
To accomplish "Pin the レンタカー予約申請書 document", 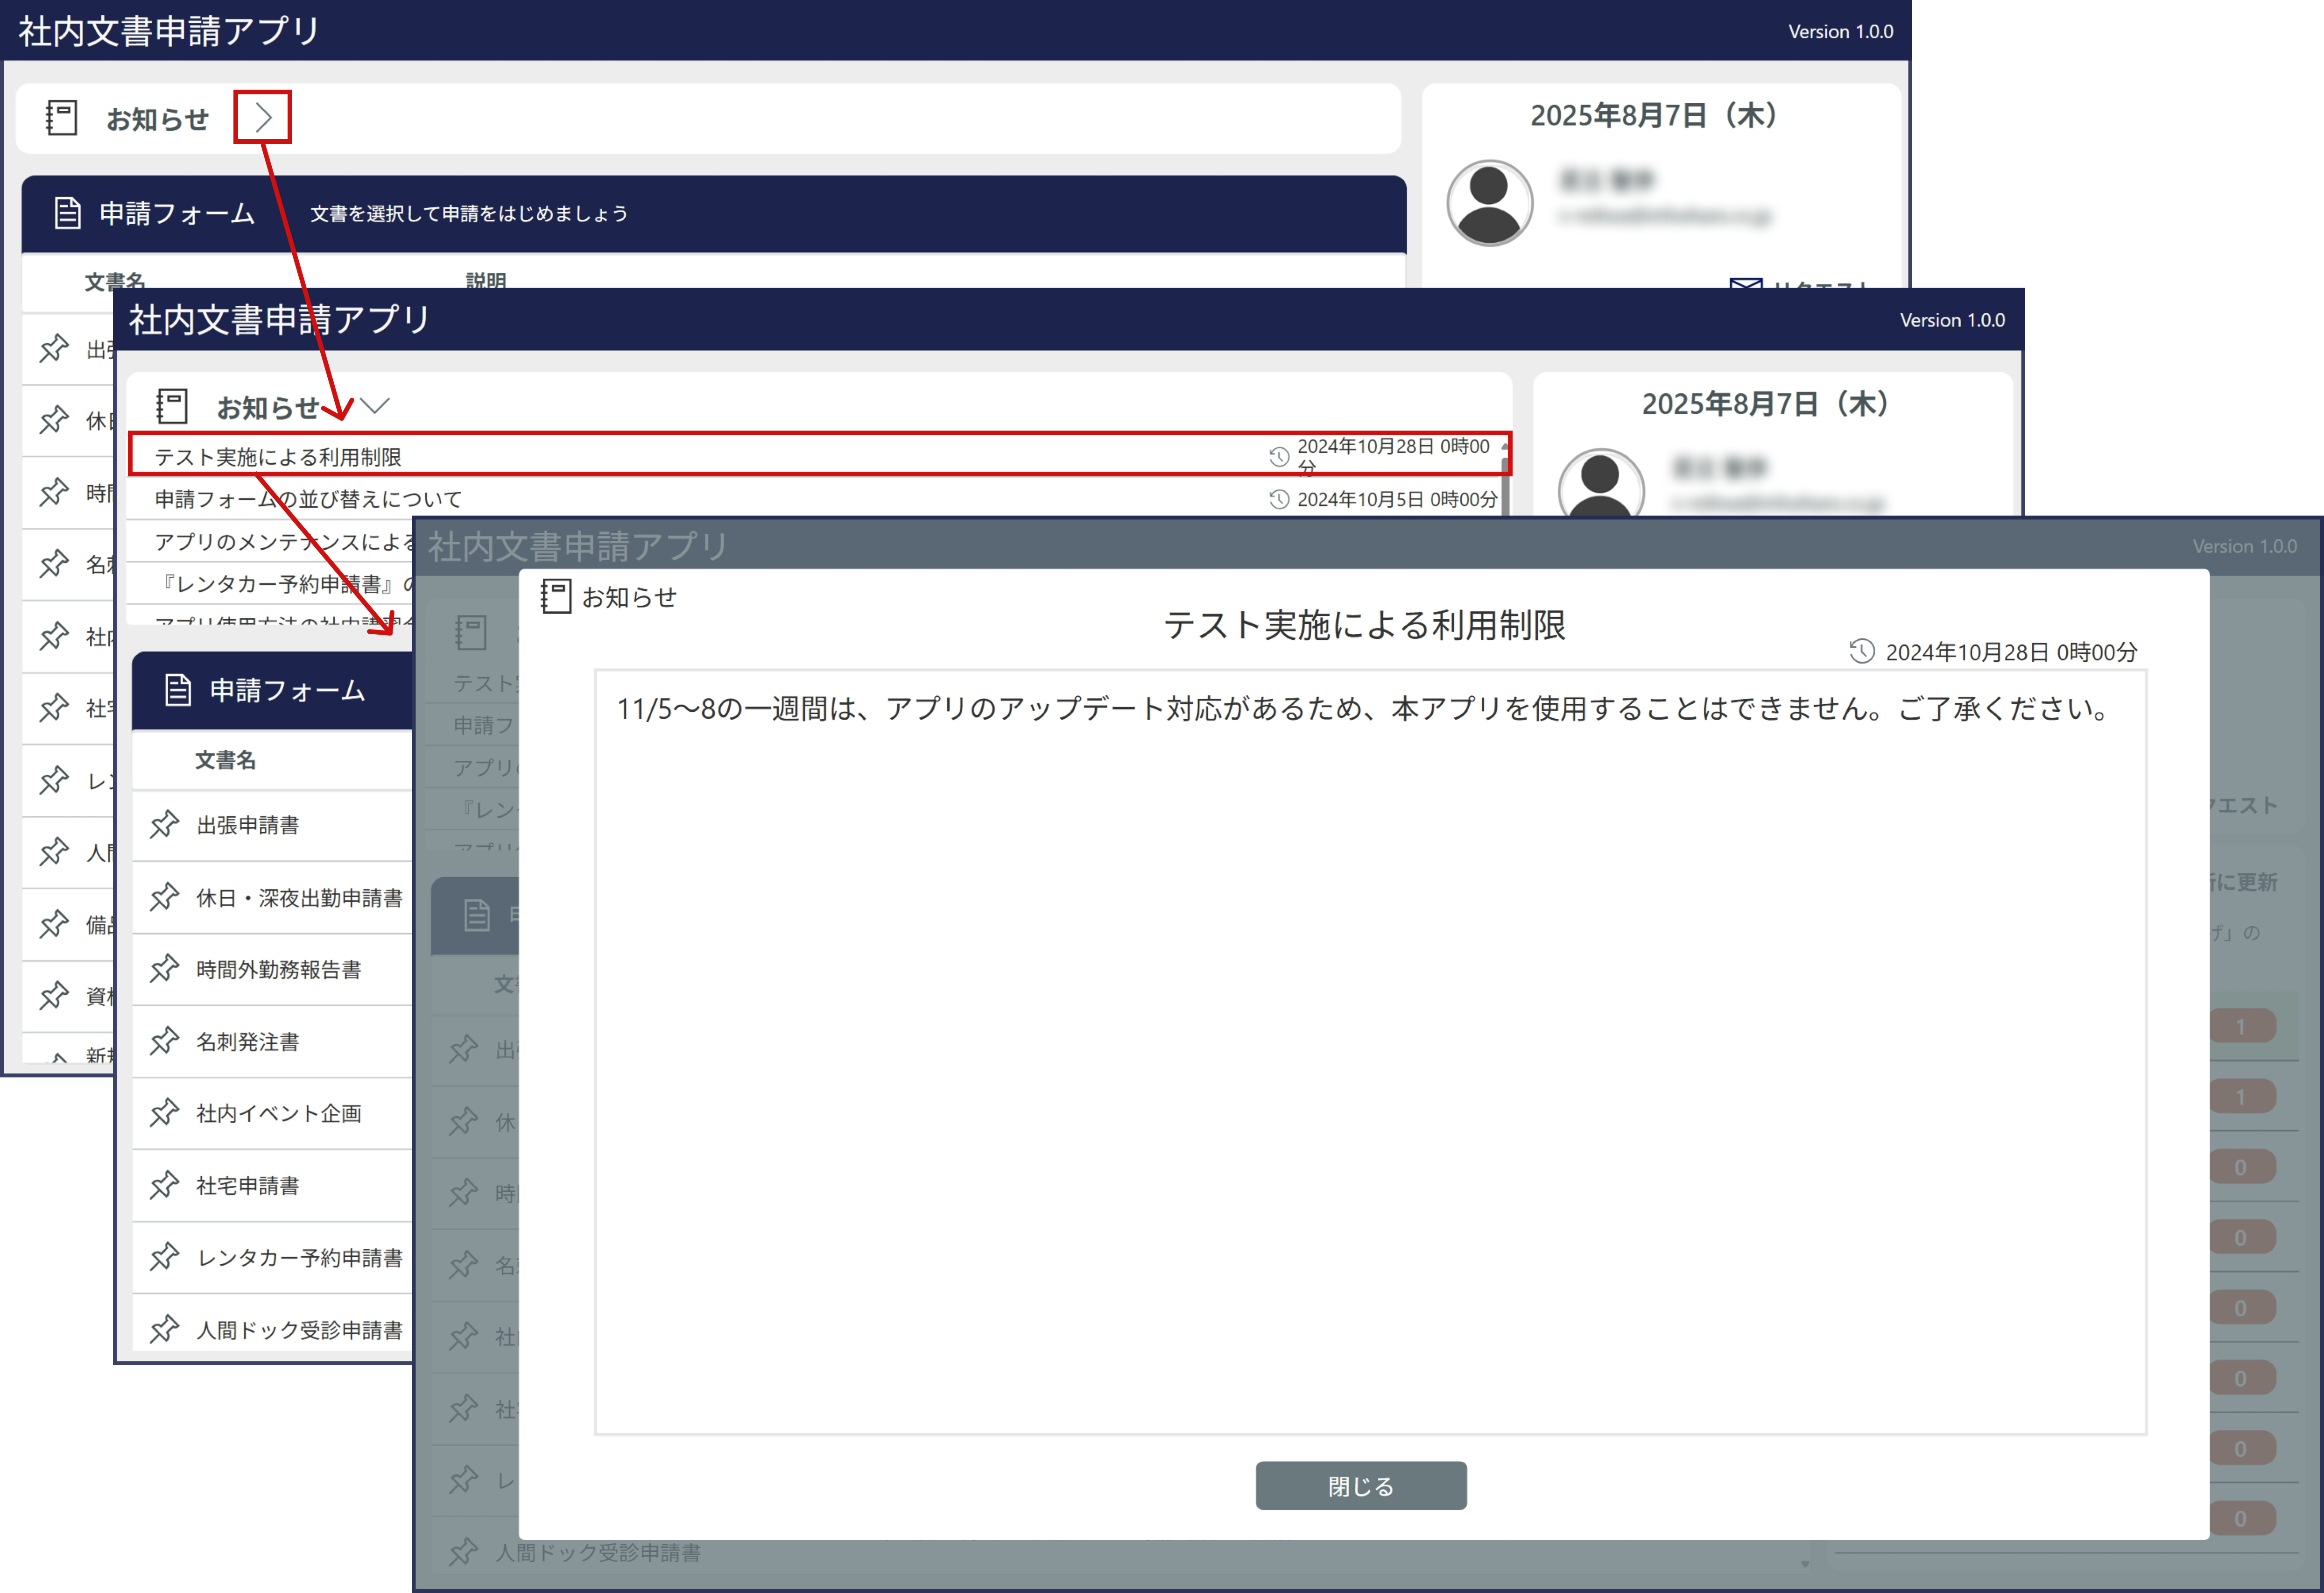I will [x=164, y=1257].
